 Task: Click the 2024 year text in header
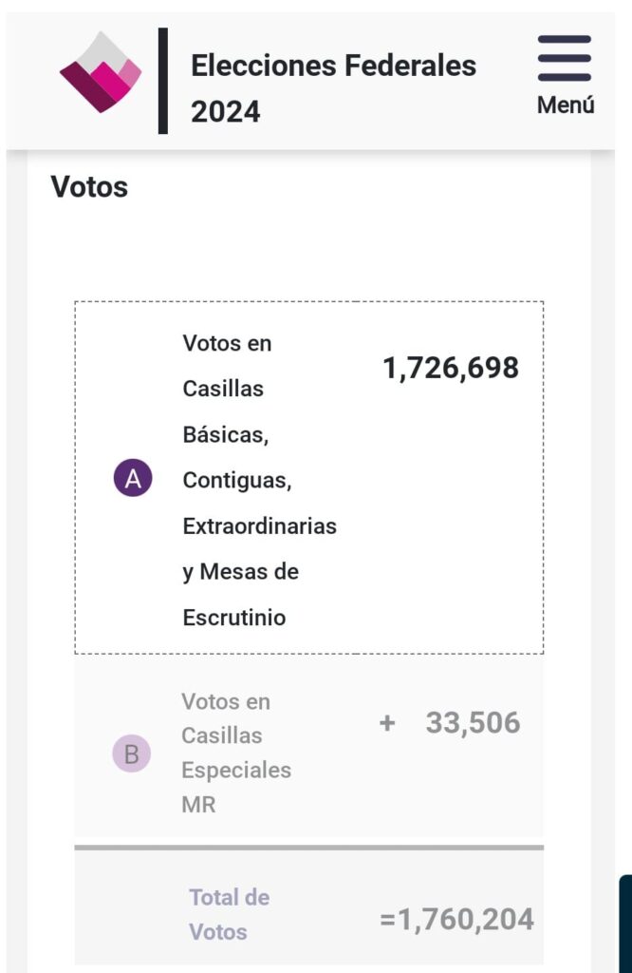226,112
